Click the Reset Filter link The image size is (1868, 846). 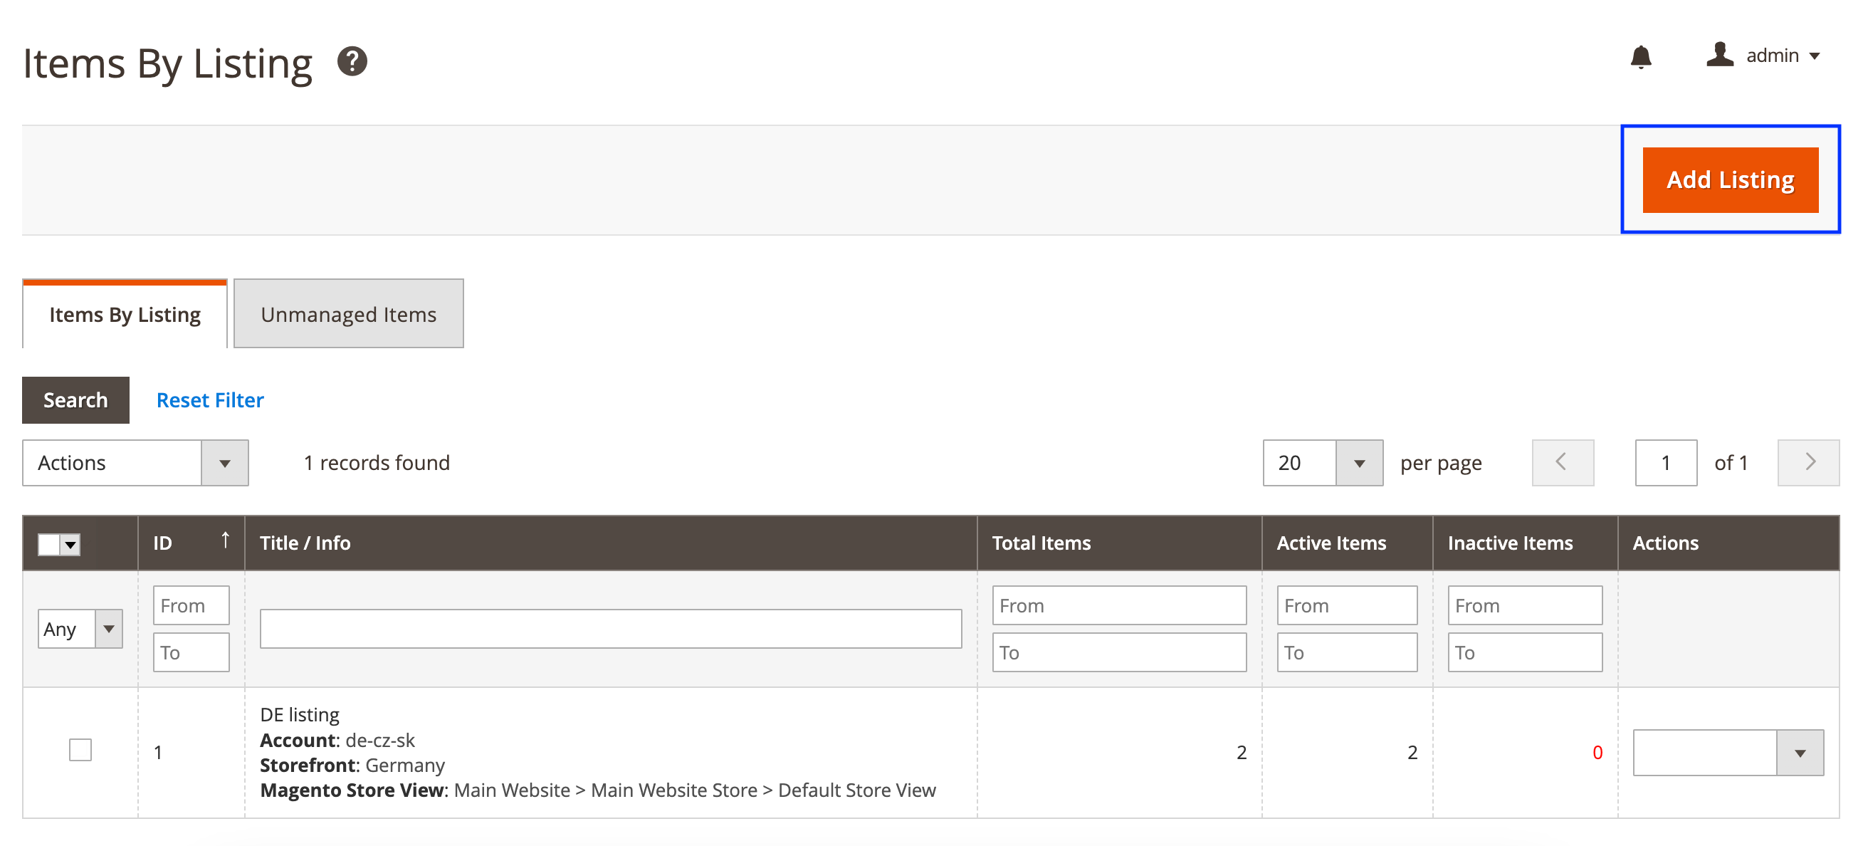click(x=210, y=399)
